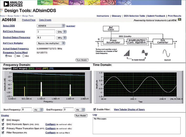Click the Select DDS label link

pyautogui.click(x=9, y=26)
